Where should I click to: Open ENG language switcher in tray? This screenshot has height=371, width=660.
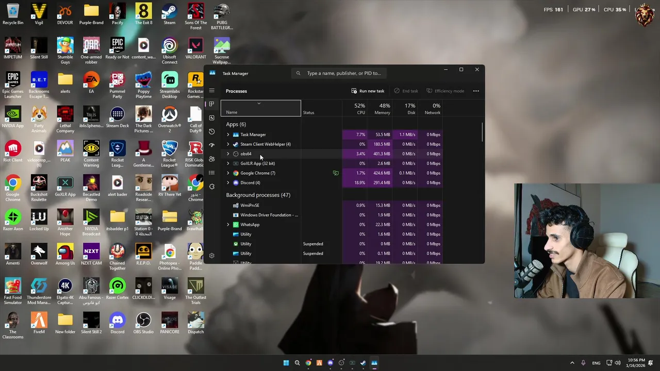click(596, 363)
